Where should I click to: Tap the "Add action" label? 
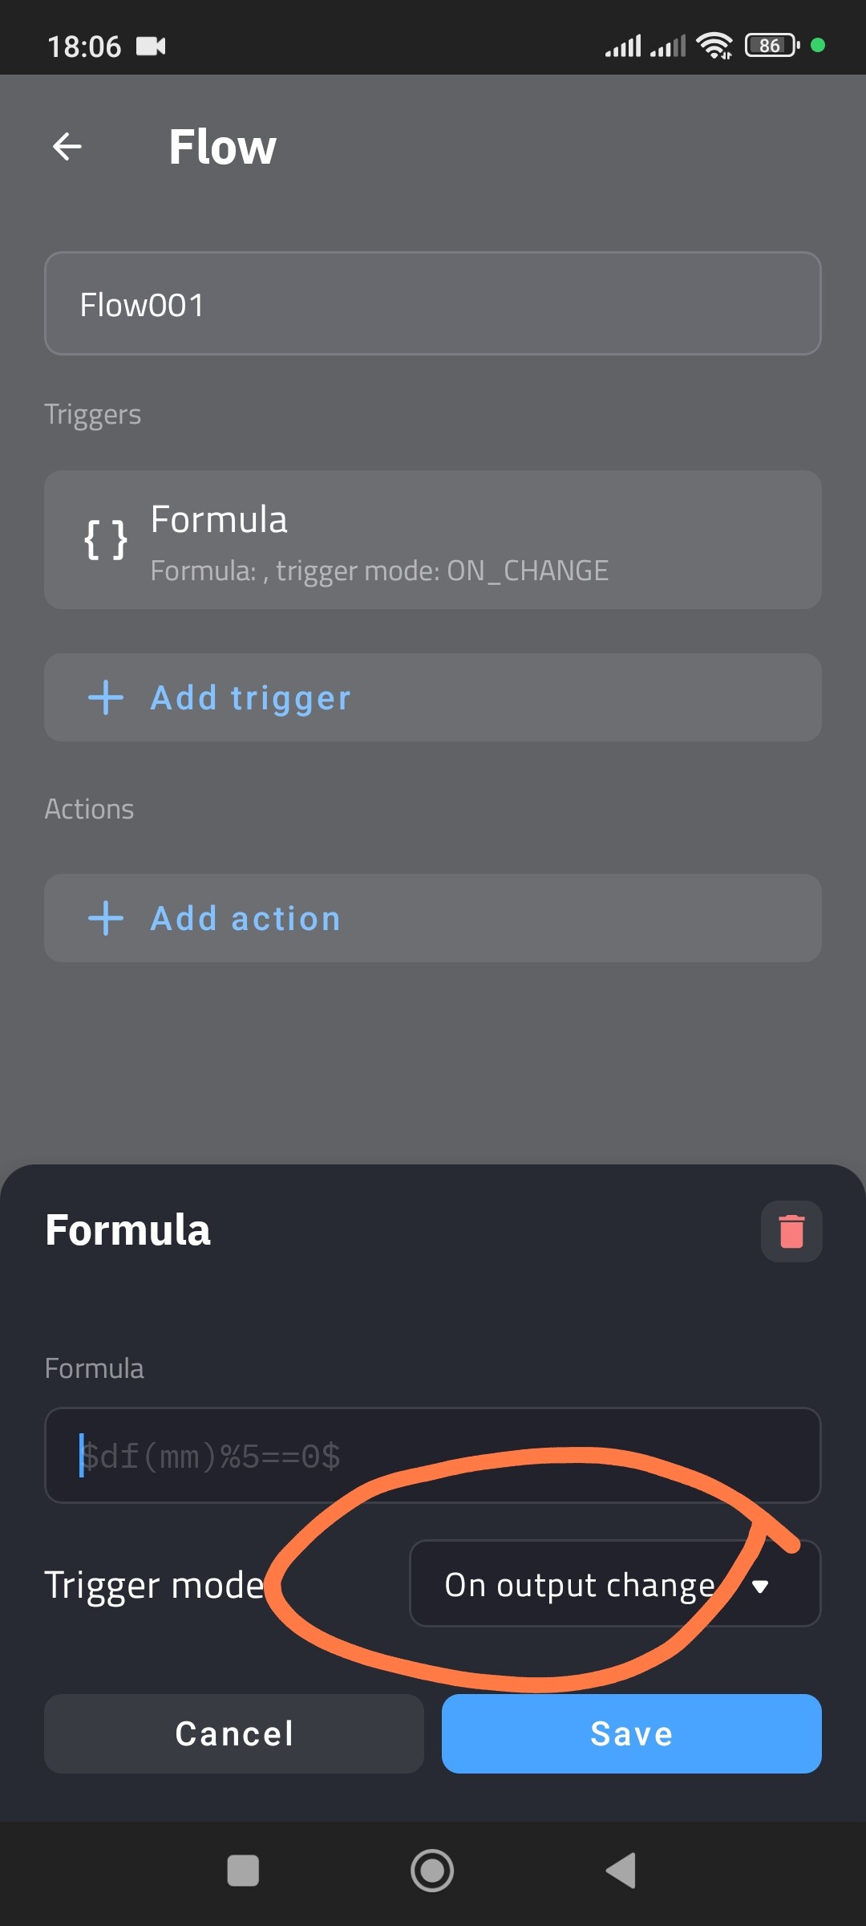[246, 919]
